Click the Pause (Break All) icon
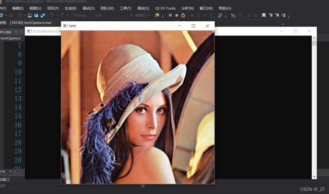The width and height of the screenshot is (329, 194). pyautogui.click(x=170, y=15)
